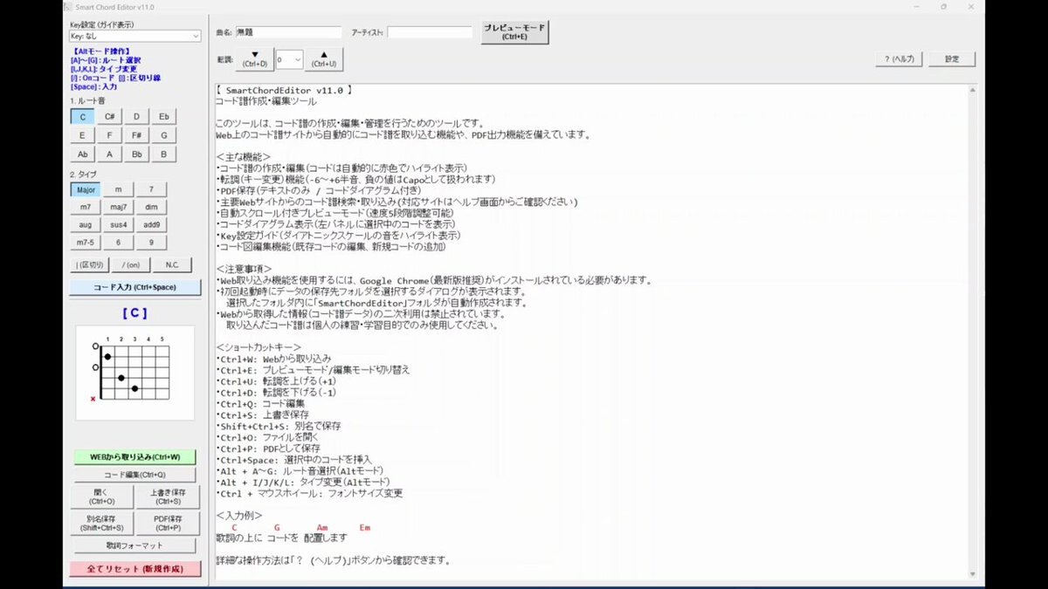Open the 設定 settings
The width and height of the screenshot is (1048, 589).
pos(951,59)
